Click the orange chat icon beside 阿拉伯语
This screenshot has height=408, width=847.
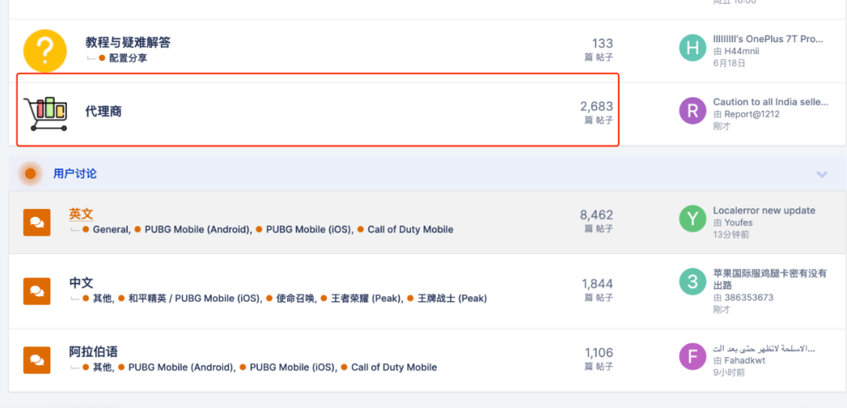(x=37, y=360)
